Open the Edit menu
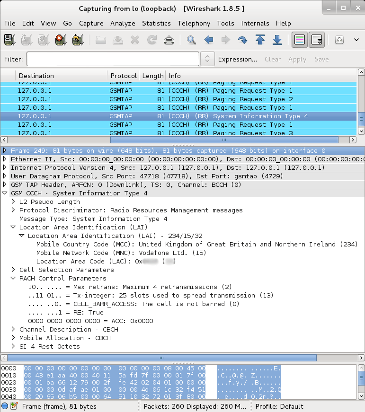This screenshot has height=412, width=365. [28, 23]
